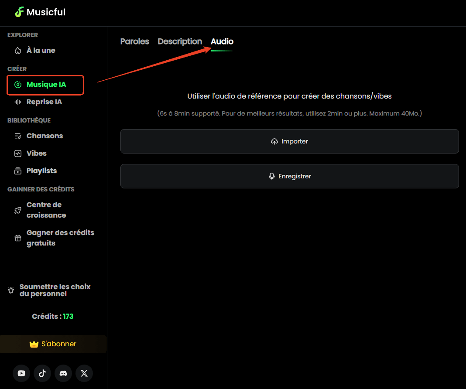
Task: Open Playlists in the sidebar
Action: point(41,171)
